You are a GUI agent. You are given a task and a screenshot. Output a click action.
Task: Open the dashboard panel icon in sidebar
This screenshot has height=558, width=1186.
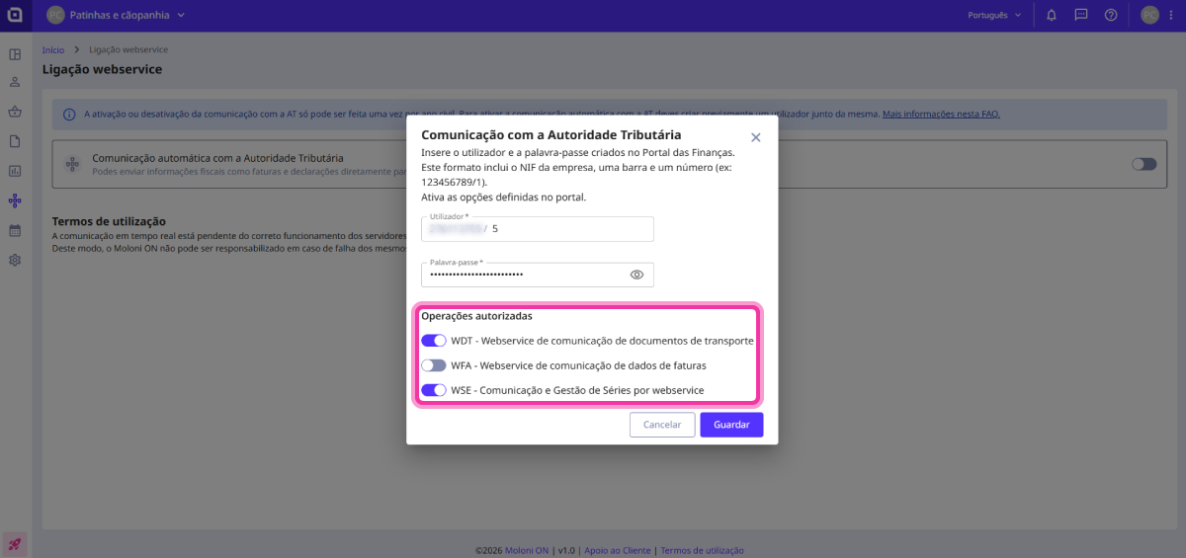[15, 54]
